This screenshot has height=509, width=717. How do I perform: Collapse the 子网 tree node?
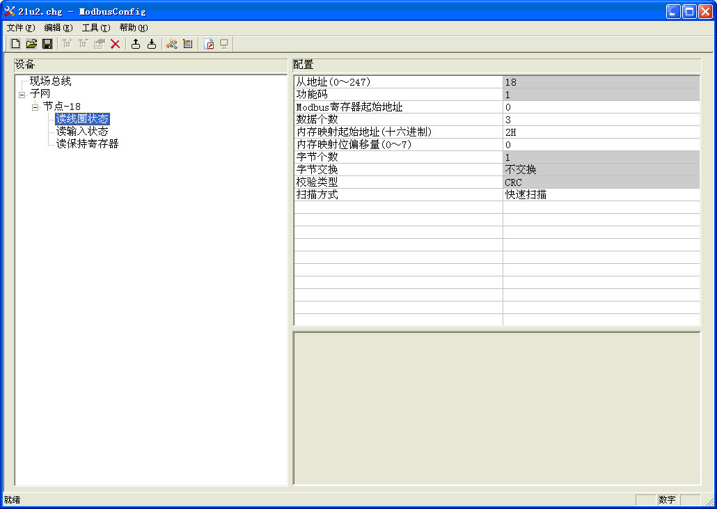tap(22, 94)
